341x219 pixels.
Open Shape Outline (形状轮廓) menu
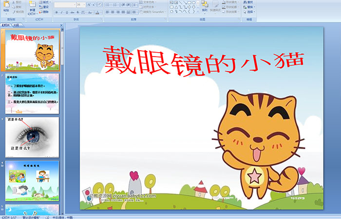(230, 7)
